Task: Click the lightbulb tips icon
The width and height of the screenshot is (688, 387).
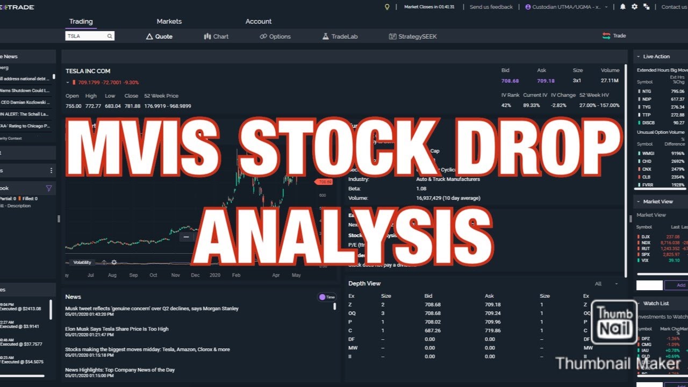Action: 386,7
